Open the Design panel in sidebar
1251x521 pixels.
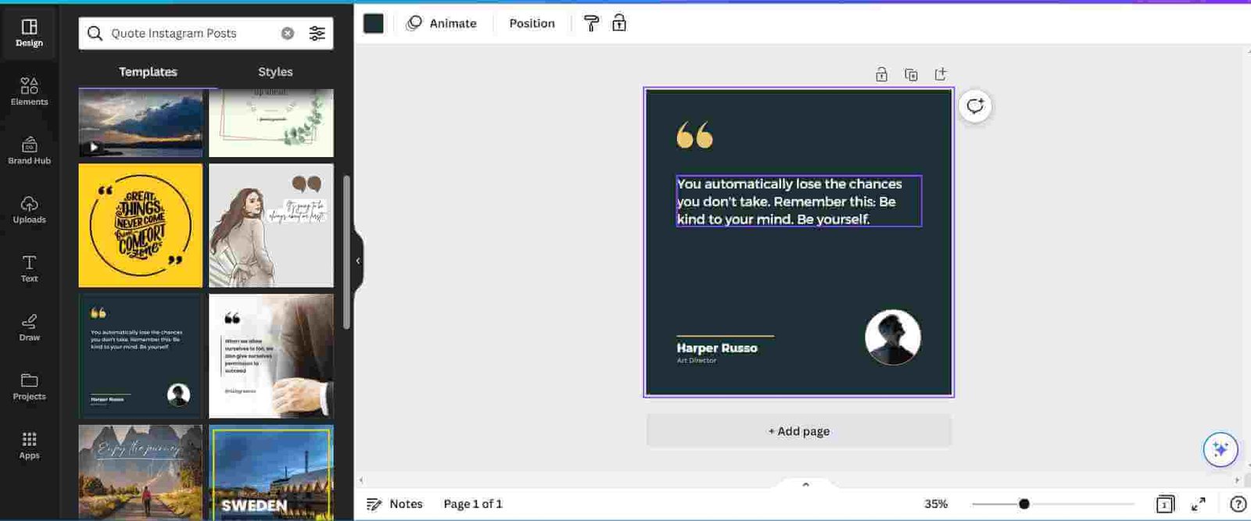[29, 33]
